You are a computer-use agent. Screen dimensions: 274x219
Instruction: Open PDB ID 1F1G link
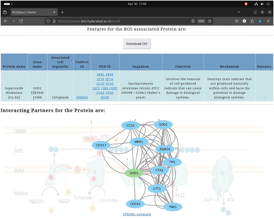coord(109,83)
